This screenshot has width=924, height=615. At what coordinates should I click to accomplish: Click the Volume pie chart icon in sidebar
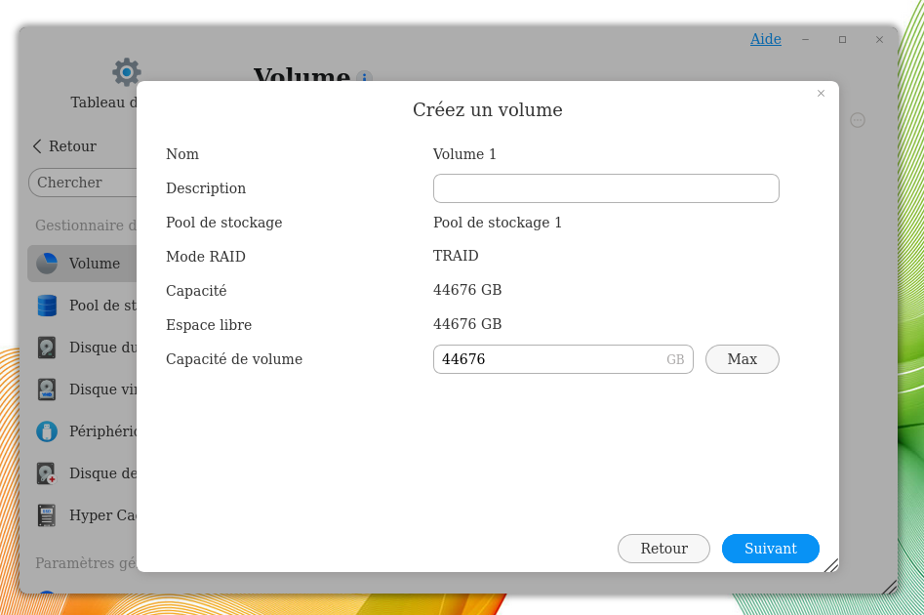[x=47, y=264]
